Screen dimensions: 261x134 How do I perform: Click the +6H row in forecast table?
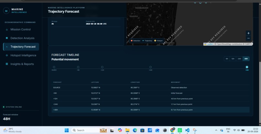(x=151, y=93)
